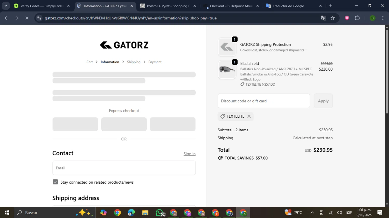Screen dimensions: 389x218
Task: Click the TOTAL SAVINGS $57.00 text
Action: point(246,158)
